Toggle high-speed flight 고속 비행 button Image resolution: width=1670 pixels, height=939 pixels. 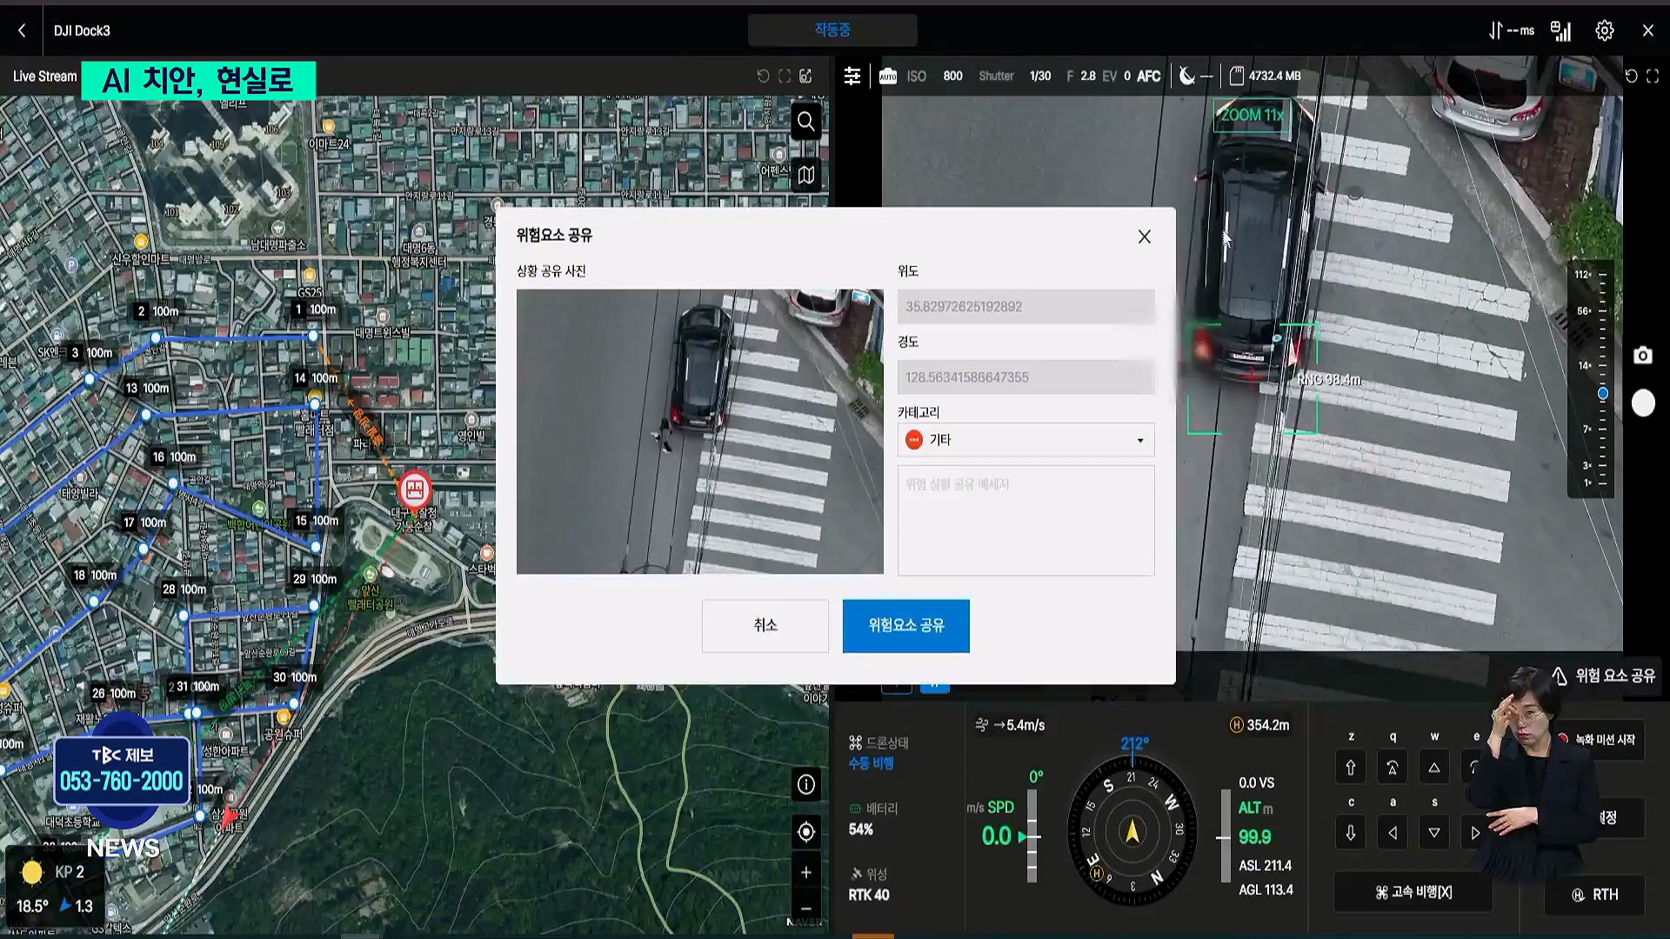point(1413,893)
